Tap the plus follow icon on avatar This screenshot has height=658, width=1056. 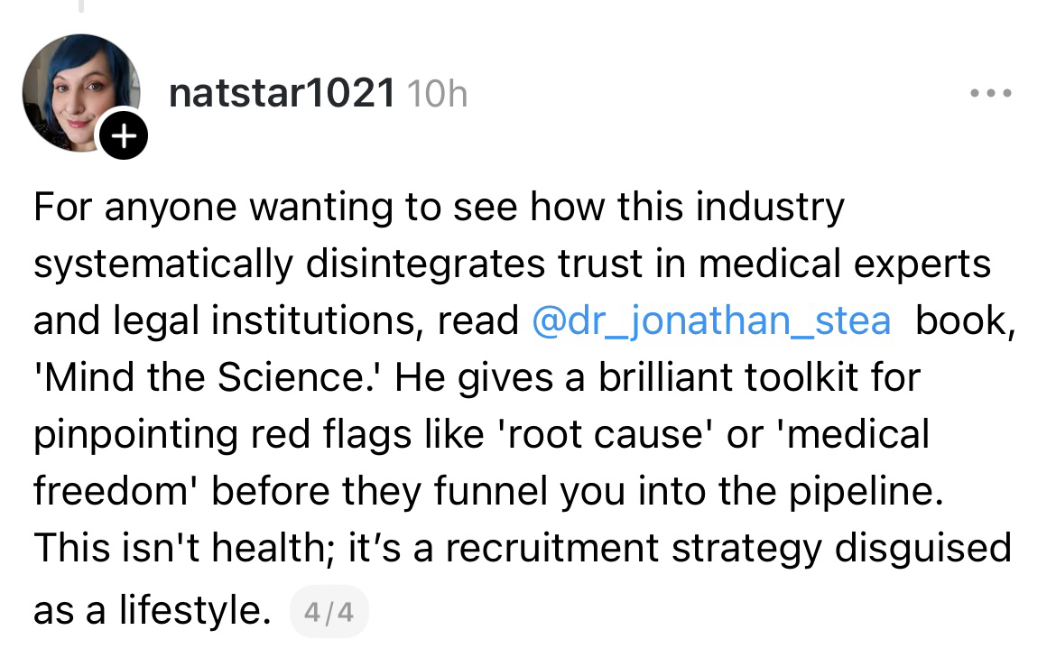[125, 138]
